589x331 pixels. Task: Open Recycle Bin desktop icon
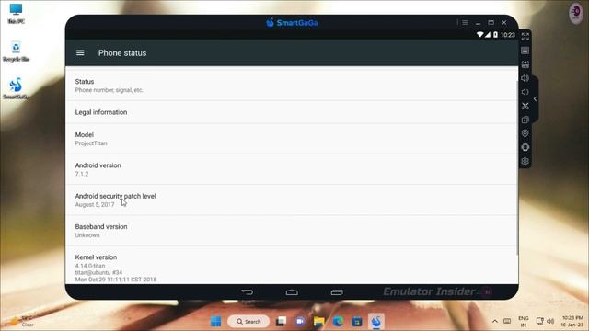pos(16,51)
